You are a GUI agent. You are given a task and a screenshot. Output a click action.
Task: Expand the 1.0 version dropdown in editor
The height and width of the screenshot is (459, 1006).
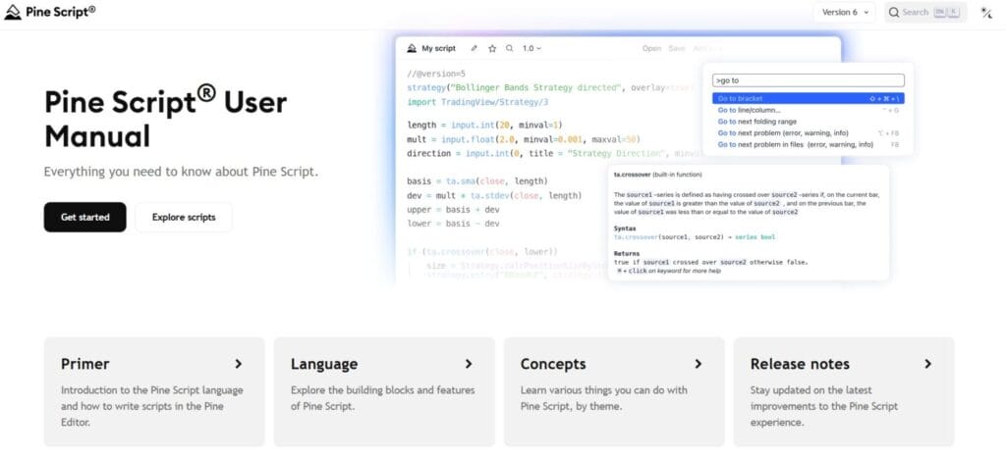[x=531, y=48]
